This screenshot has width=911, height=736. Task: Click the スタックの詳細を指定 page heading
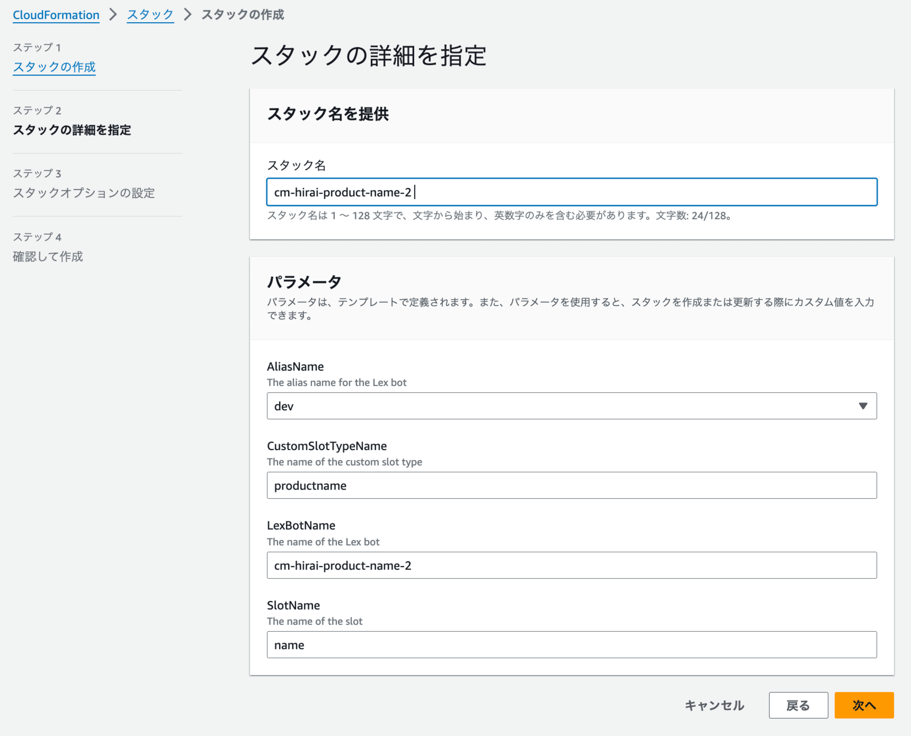click(369, 56)
